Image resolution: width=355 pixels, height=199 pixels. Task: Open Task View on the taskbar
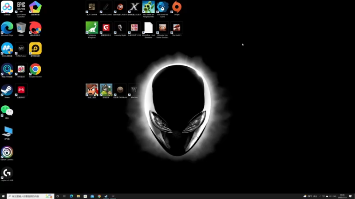(64, 196)
